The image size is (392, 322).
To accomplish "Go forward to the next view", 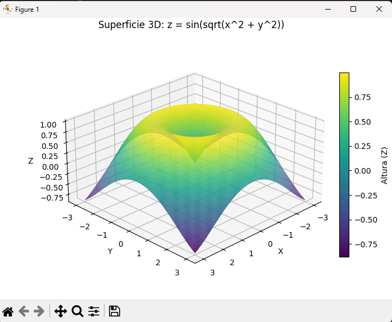I will coord(39,311).
